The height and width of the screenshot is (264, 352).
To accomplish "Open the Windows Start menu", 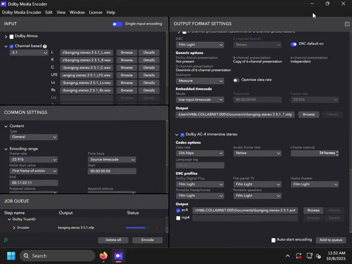I will pyautogui.click(x=11, y=256).
